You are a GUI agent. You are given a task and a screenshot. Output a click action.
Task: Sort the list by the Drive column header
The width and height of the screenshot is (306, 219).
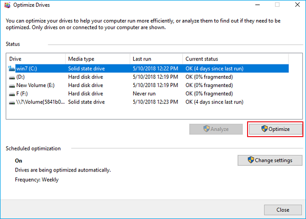(x=36, y=59)
